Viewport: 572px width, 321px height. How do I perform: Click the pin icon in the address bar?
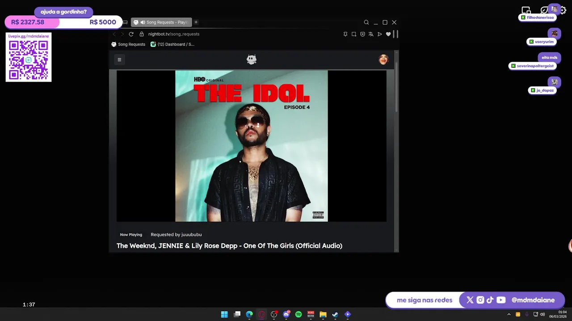point(345,34)
